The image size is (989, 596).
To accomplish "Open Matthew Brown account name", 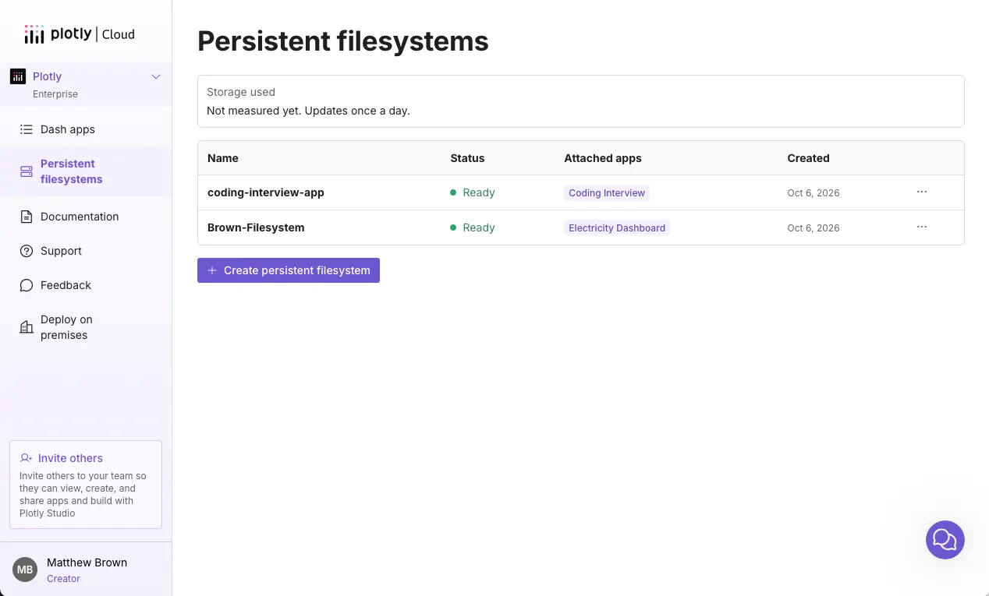I will 87,562.
